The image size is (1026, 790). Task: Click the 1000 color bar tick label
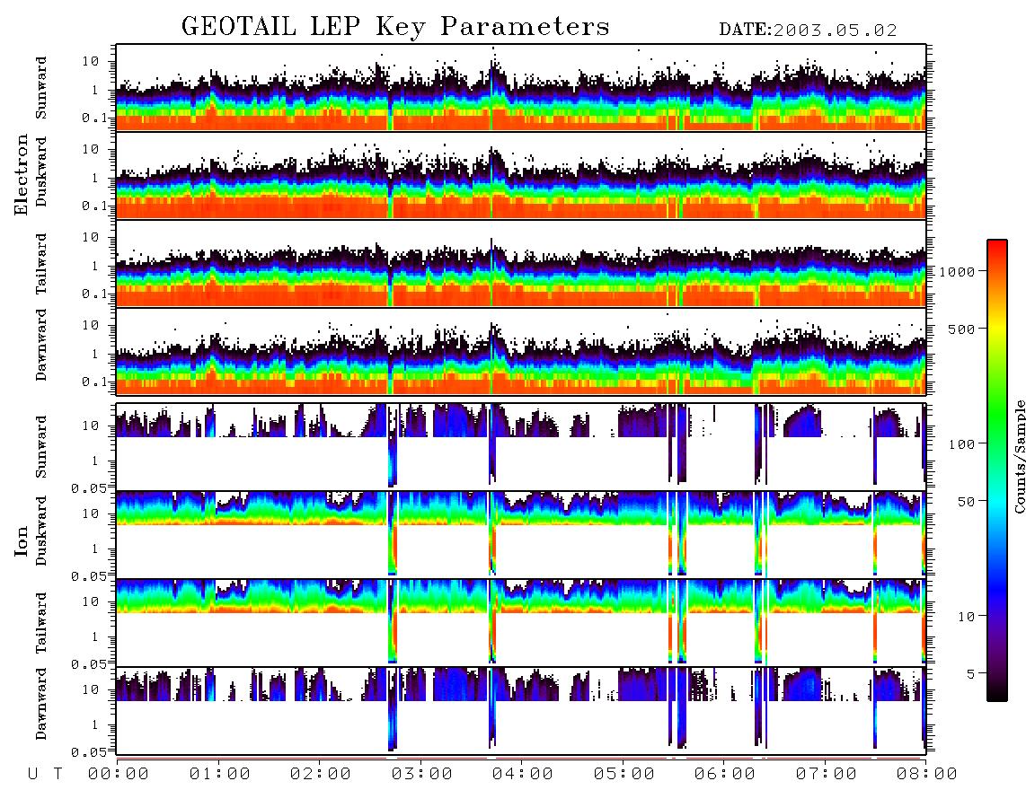(957, 272)
